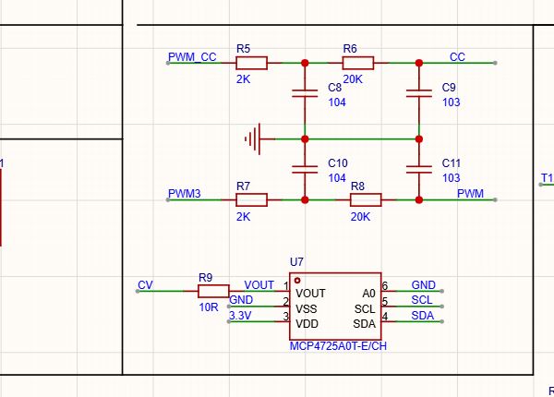Select the ground symbol
The height and width of the screenshot is (397, 554).
[x=254, y=138]
